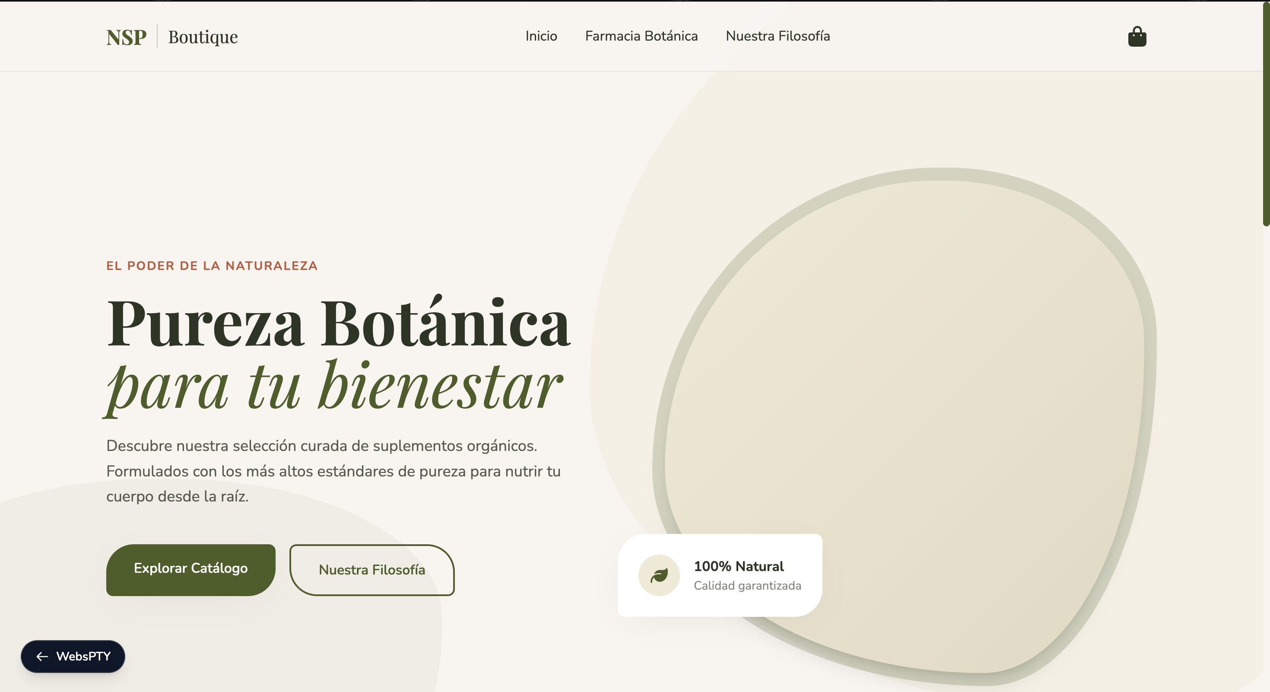Click the leaf icon in the 100% Natural card

659,575
